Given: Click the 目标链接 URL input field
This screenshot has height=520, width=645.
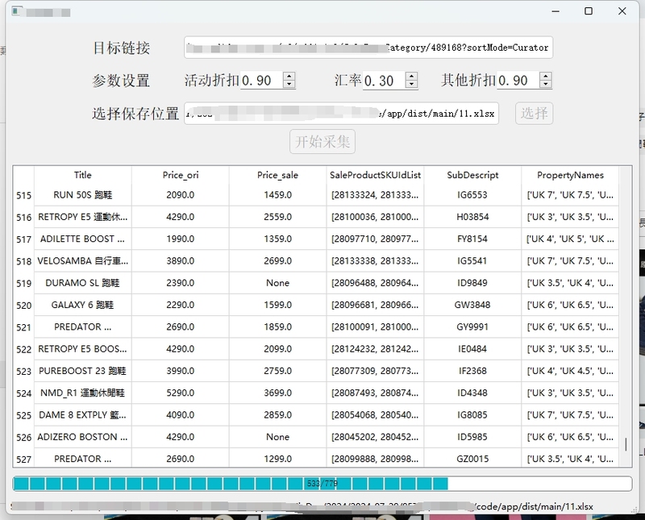Looking at the screenshot, I should point(368,48).
